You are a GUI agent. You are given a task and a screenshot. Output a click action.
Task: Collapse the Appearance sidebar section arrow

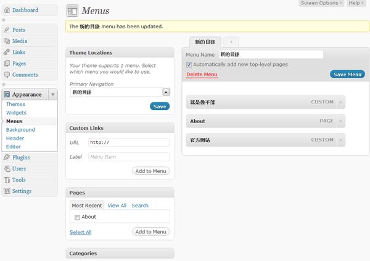[x=53, y=95]
